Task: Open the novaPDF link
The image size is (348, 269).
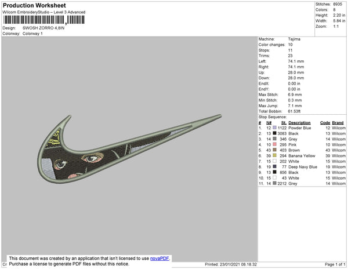Action: [x=159, y=259]
